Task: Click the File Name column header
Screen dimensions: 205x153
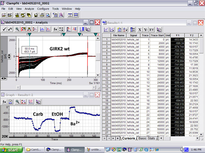Action: [119, 35]
